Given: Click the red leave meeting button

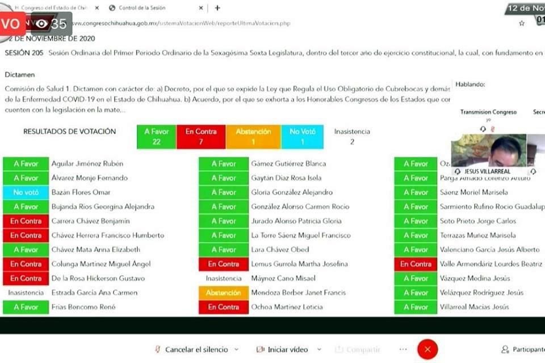Looking at the screenshot, I should pyautogui.click(x=427, y=349).
